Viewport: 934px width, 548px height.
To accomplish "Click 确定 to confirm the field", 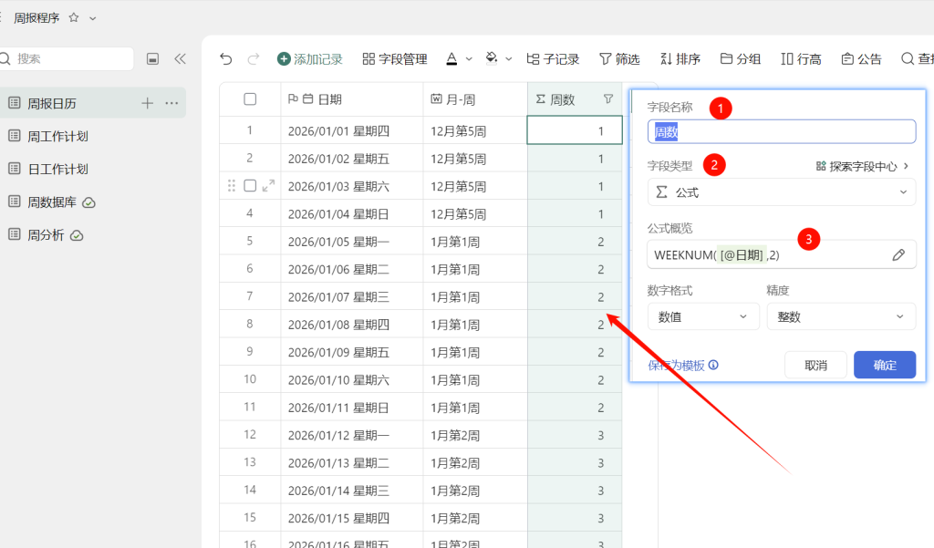I will pos(885,365).
